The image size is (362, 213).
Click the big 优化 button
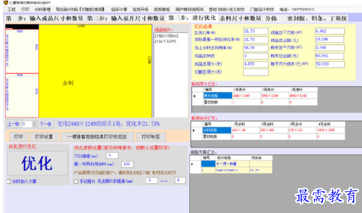(x=37, y=163)
